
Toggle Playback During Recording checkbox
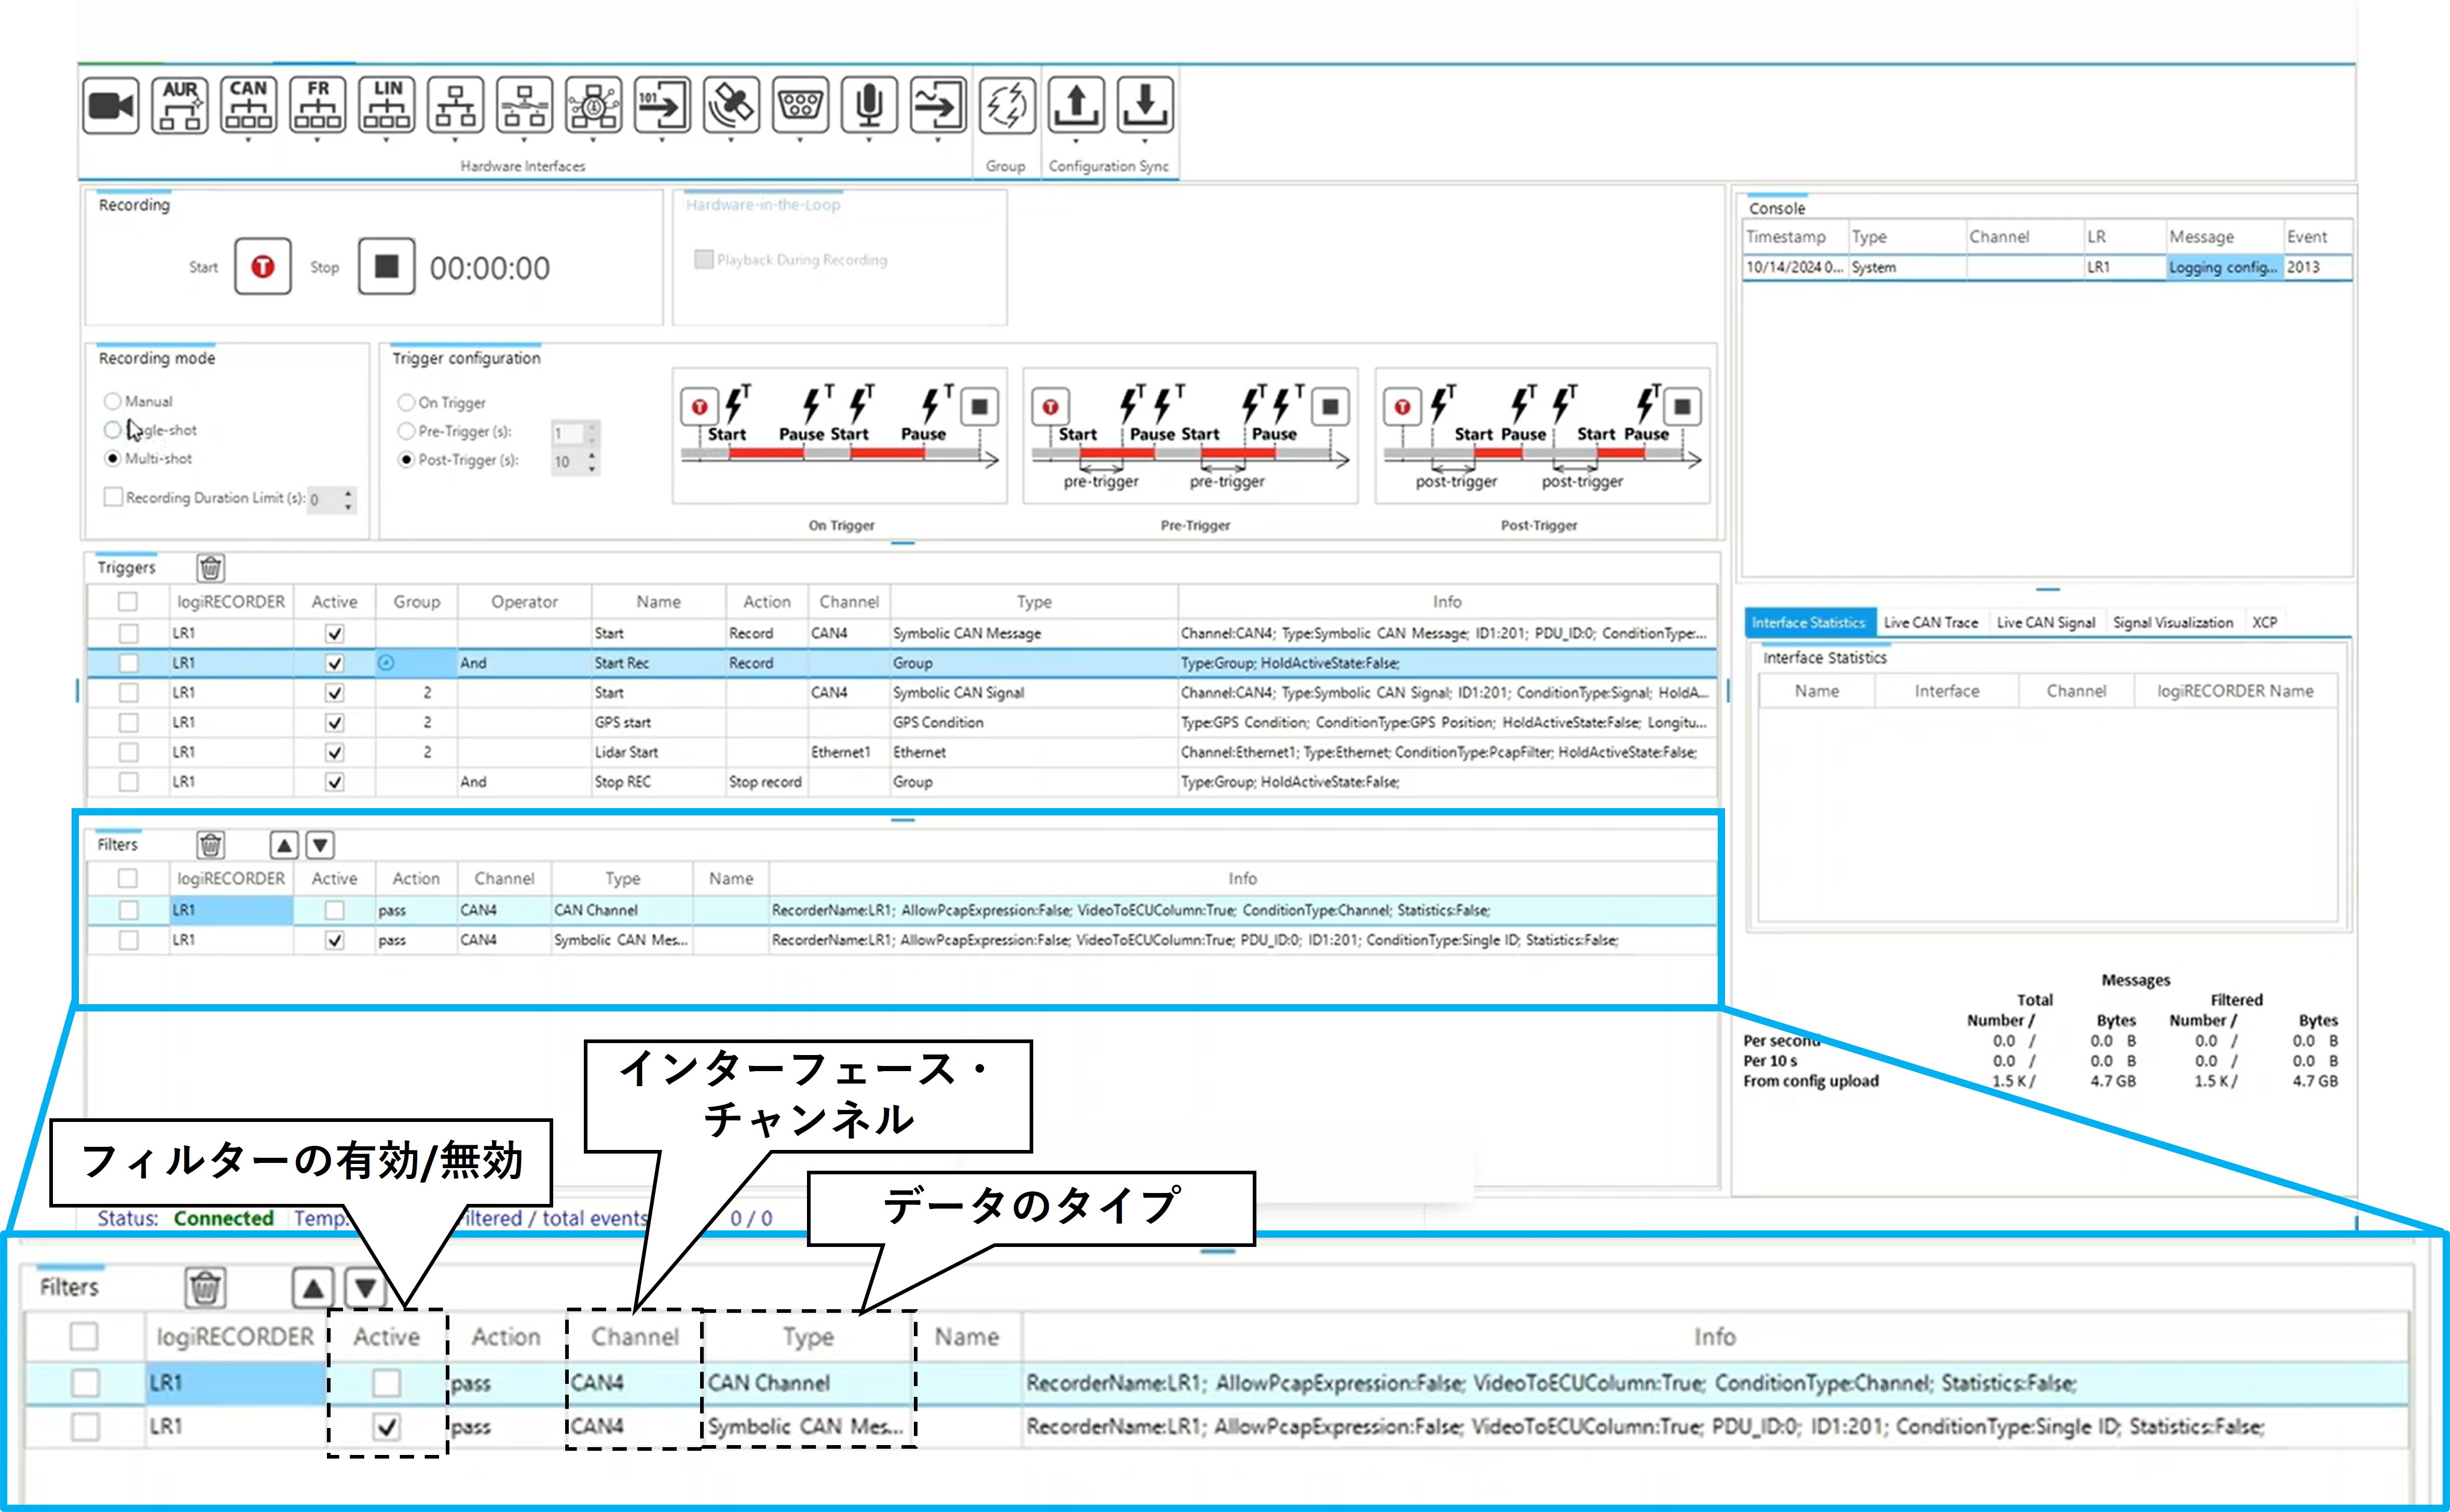pyautogui.click(x=703, y=259)
